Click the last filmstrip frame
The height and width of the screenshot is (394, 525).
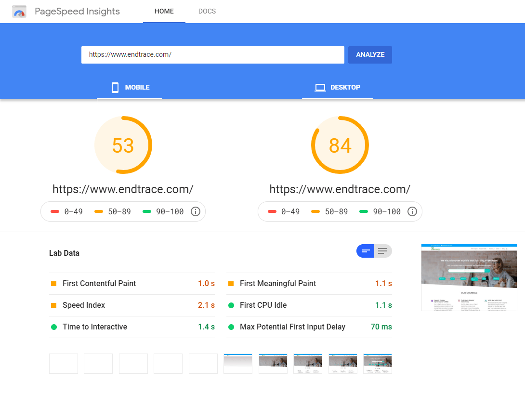coord(378,364)
